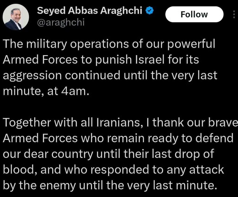Image resolution: width=238 pixels, height=197 pixels.
Task: Click "powerful" at end of first line
Action: tap(191, 44)
